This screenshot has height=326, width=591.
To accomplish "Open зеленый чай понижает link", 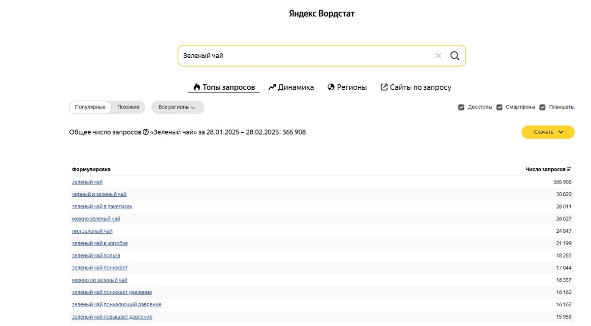I will [x=100, y=268].
